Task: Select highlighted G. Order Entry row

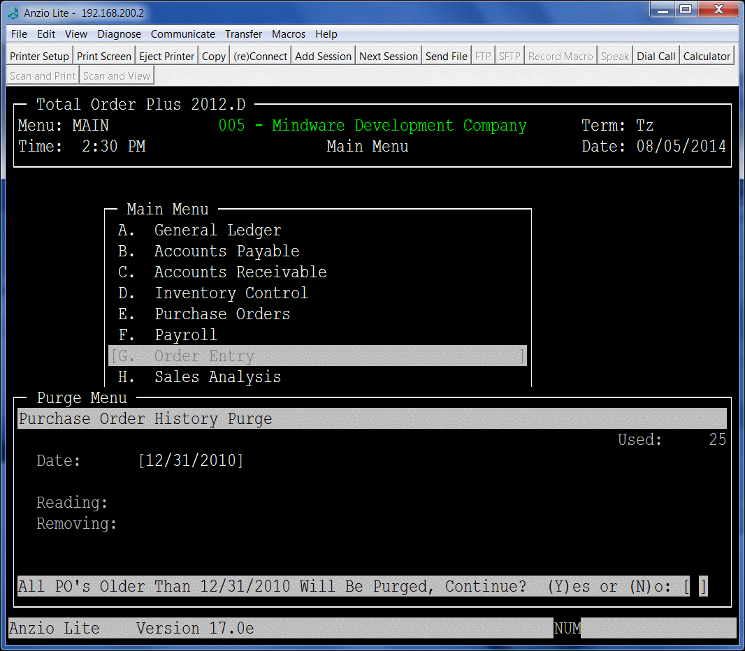Action: click(317, 356)
